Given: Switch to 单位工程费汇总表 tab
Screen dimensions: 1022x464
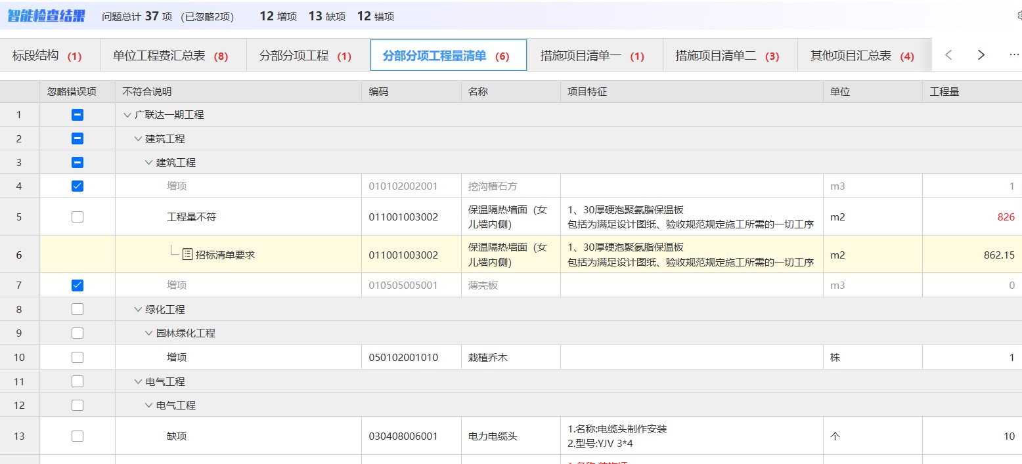Looking at the screenshot, I should pos(173,56).
